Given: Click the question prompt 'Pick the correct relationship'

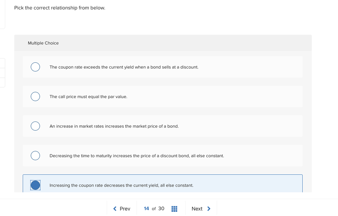Looking at the screenshot, I should pyautogui.click(x=60, y=8).
